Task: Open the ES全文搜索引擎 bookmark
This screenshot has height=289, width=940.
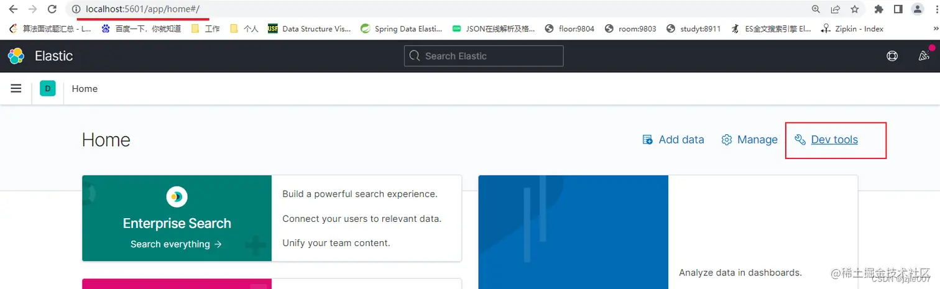Action: [x=771, y=29]
